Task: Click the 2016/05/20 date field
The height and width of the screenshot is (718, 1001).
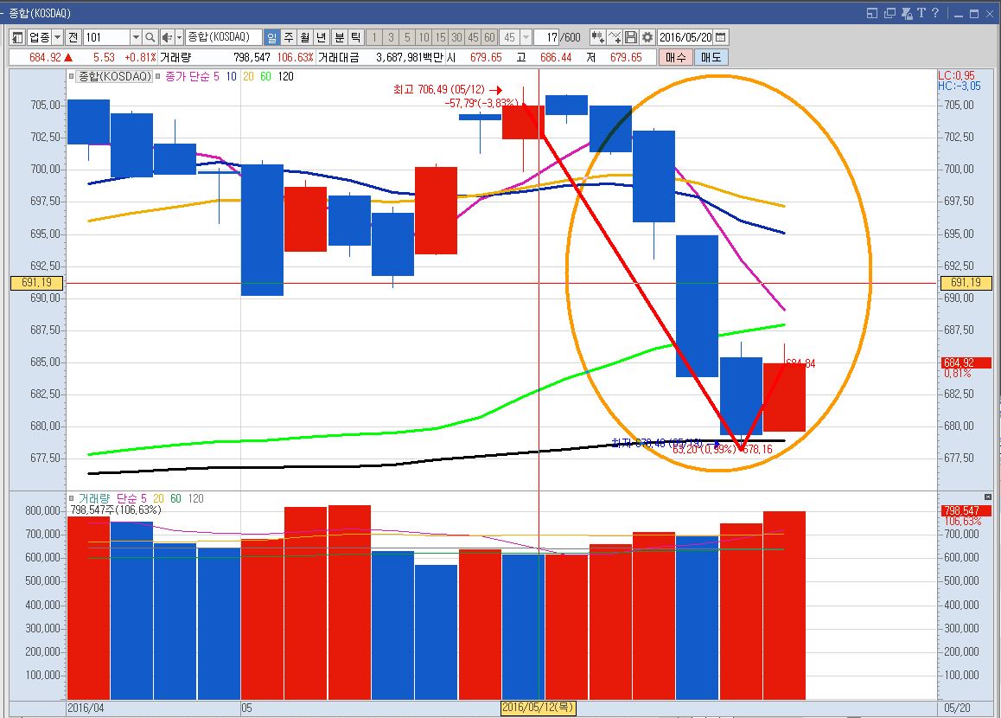Action: [x=685, y=37]
